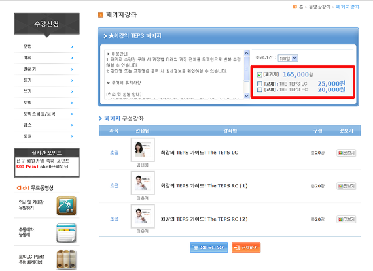The width and height of the screenshot is (373, 271).
Task: Click the arrow next to 듣기 in sidebar
Action: (72, 80)
